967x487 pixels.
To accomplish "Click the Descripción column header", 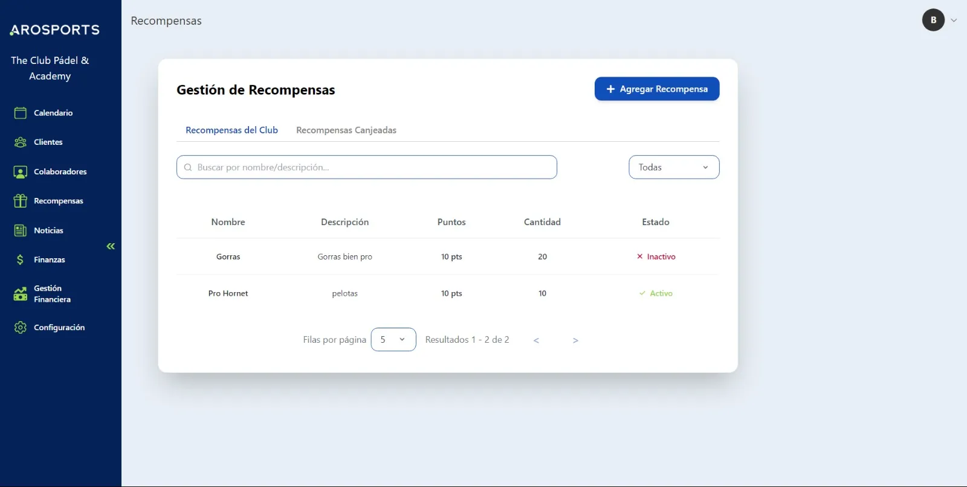I will coord(344,222).
